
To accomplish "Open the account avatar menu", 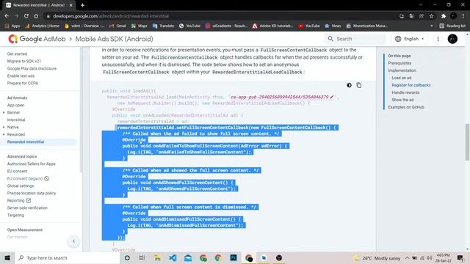I will (452, 39).
